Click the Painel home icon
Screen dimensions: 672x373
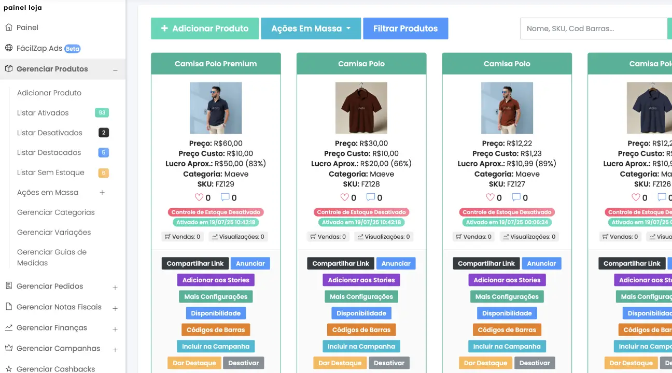pyautogui.click(x=9, y=27)
